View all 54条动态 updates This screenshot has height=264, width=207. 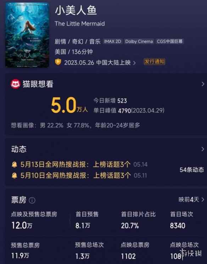[x=192, y=170]
